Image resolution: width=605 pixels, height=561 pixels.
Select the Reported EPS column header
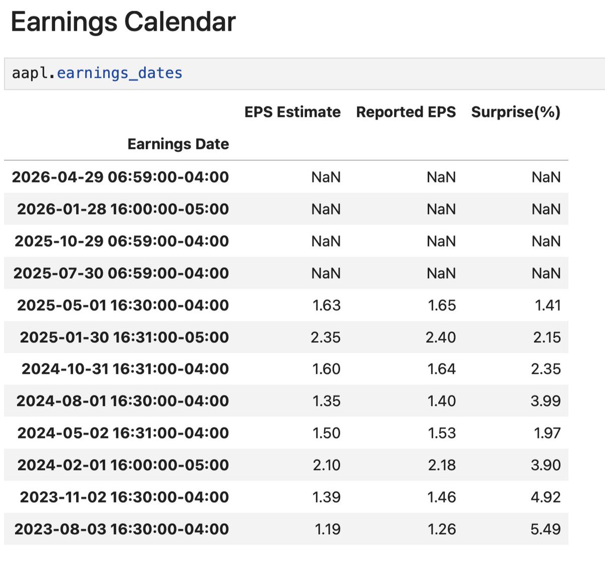406,112
